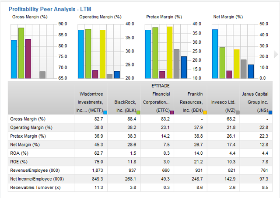
Task: Click the Receivables Turnover (x) row label
Action: pyautogui.click(x=35, y=188)
